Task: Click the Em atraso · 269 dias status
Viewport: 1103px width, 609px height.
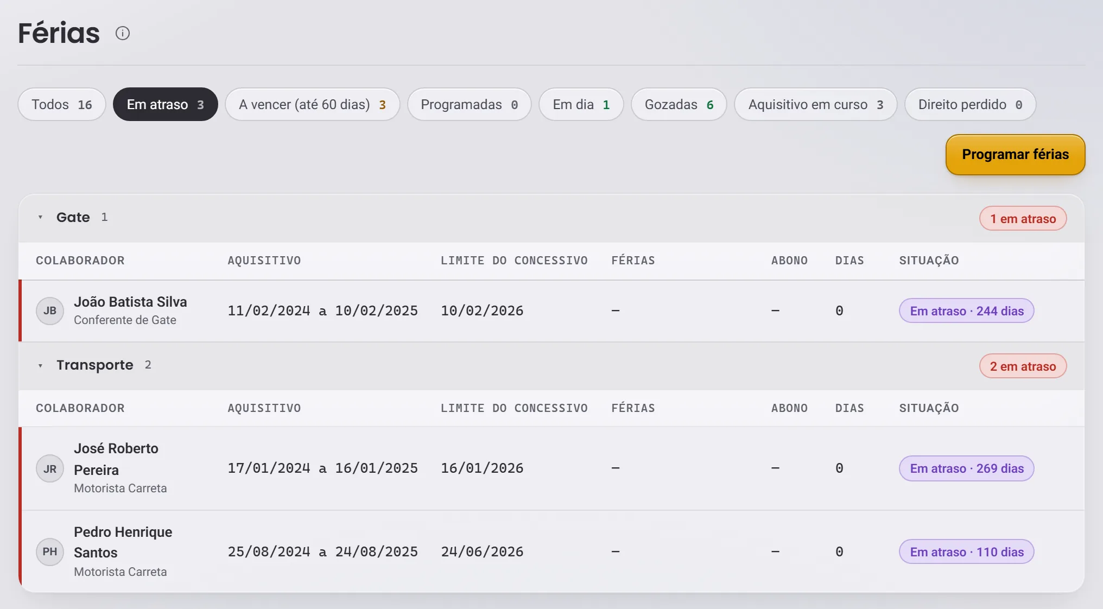Action: click(x=967, y=468)
